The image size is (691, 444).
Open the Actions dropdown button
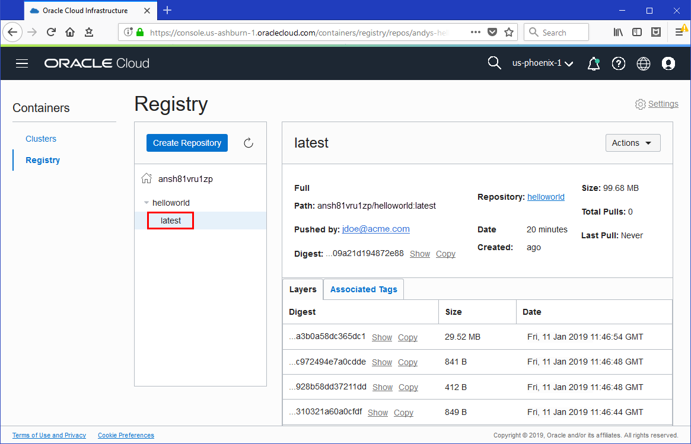click(633, 143)
